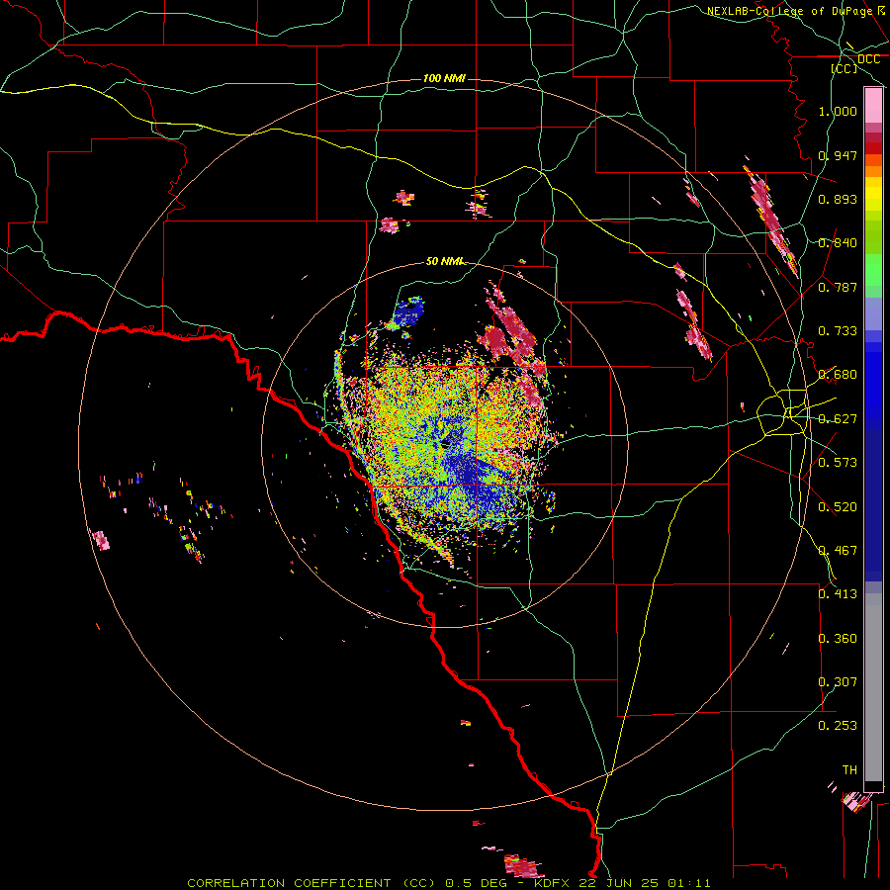This screenshot has height=890, width=890.
Task: Click the 0.840 scale value
Action: pos(838,243)
